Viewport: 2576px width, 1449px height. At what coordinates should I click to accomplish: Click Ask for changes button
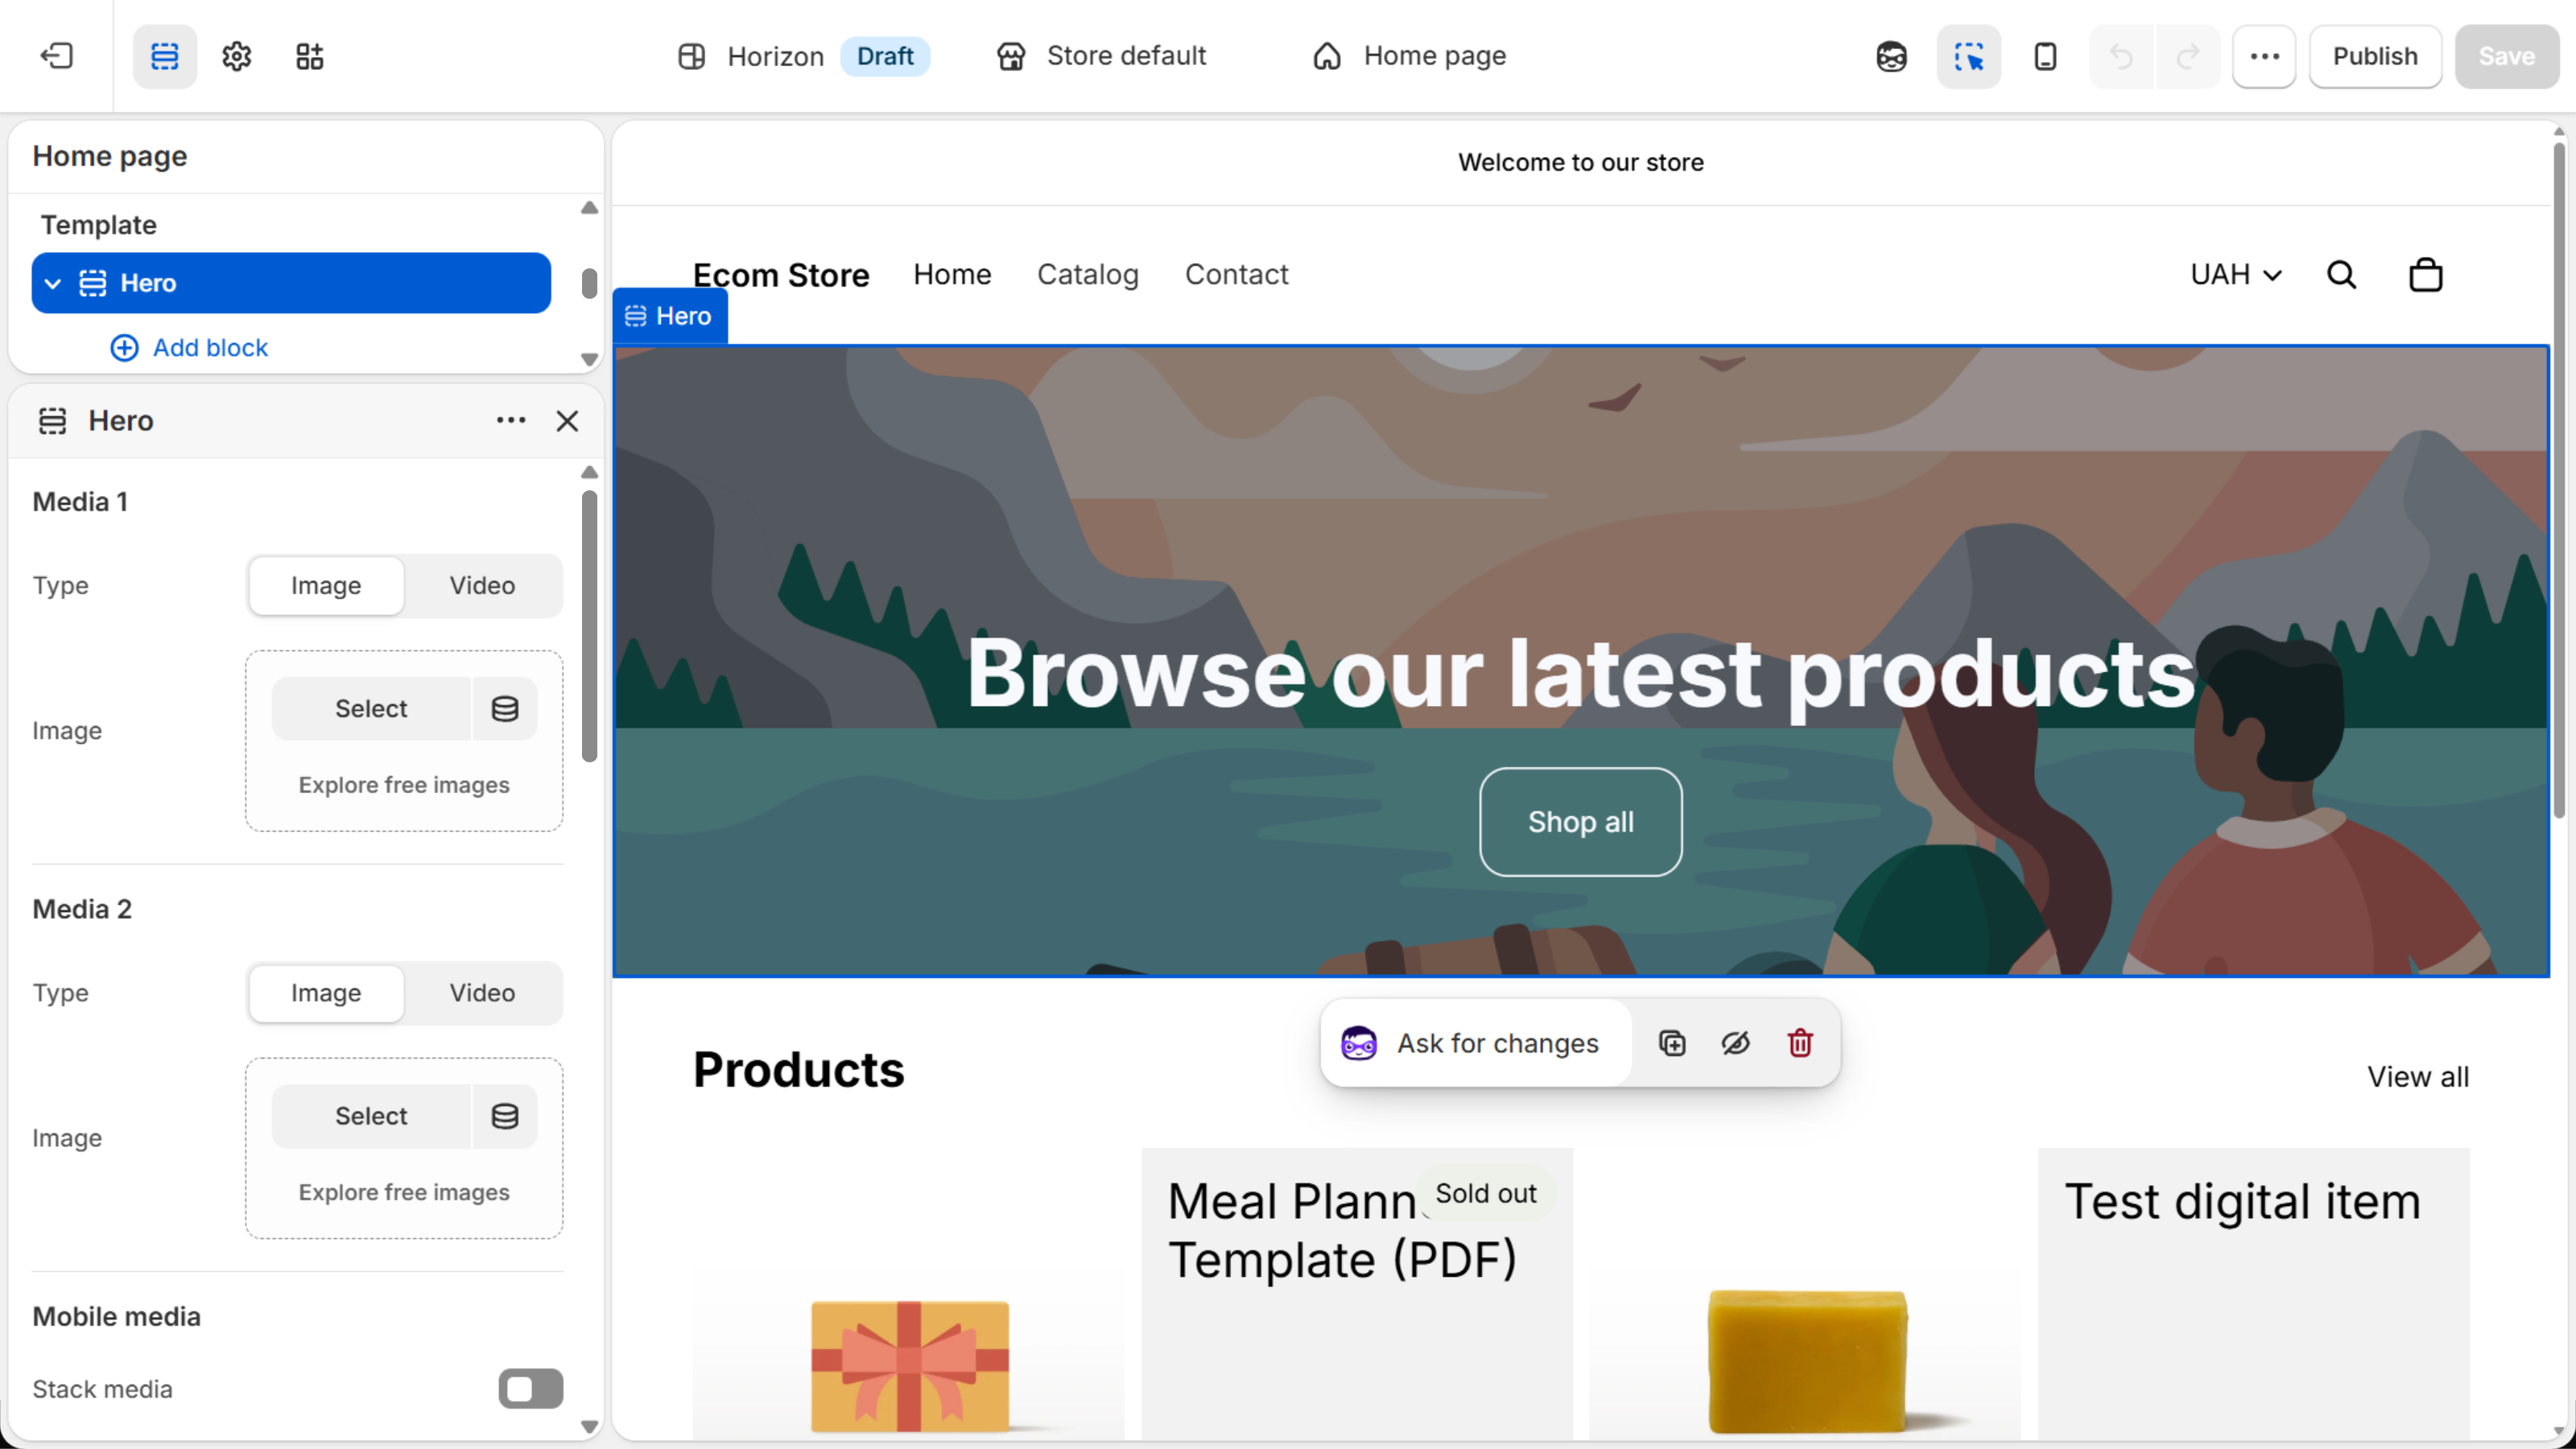(x=1476, y=1043)
